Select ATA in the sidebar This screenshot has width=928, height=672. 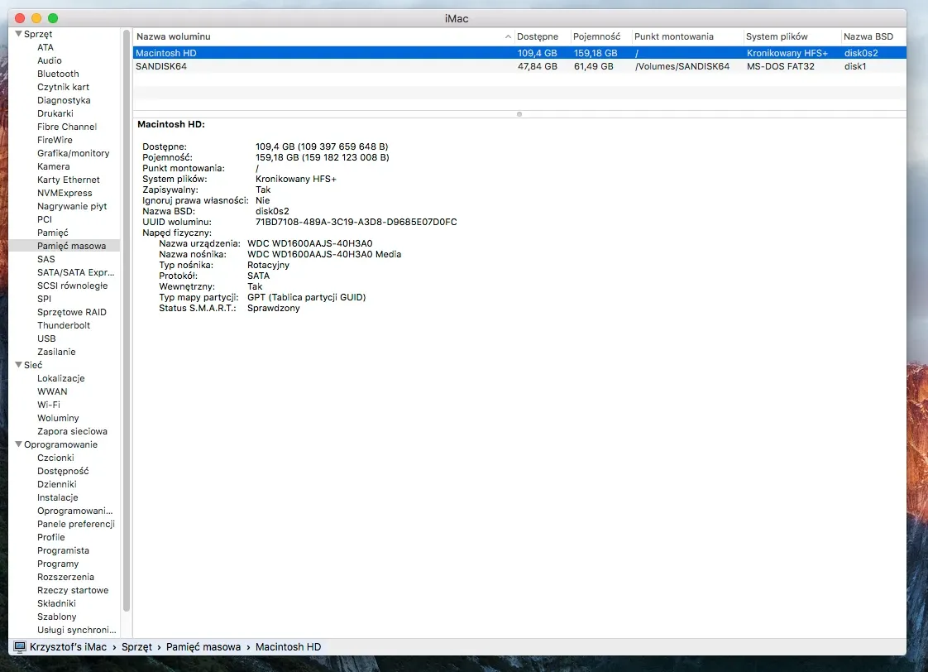tap(45, 47)
